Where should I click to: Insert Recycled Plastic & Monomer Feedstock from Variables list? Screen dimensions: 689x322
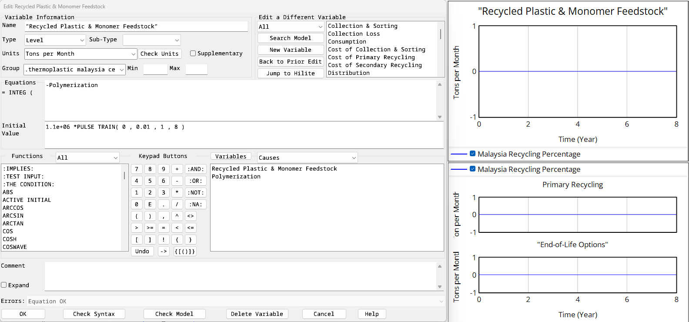tap(274, 169)
